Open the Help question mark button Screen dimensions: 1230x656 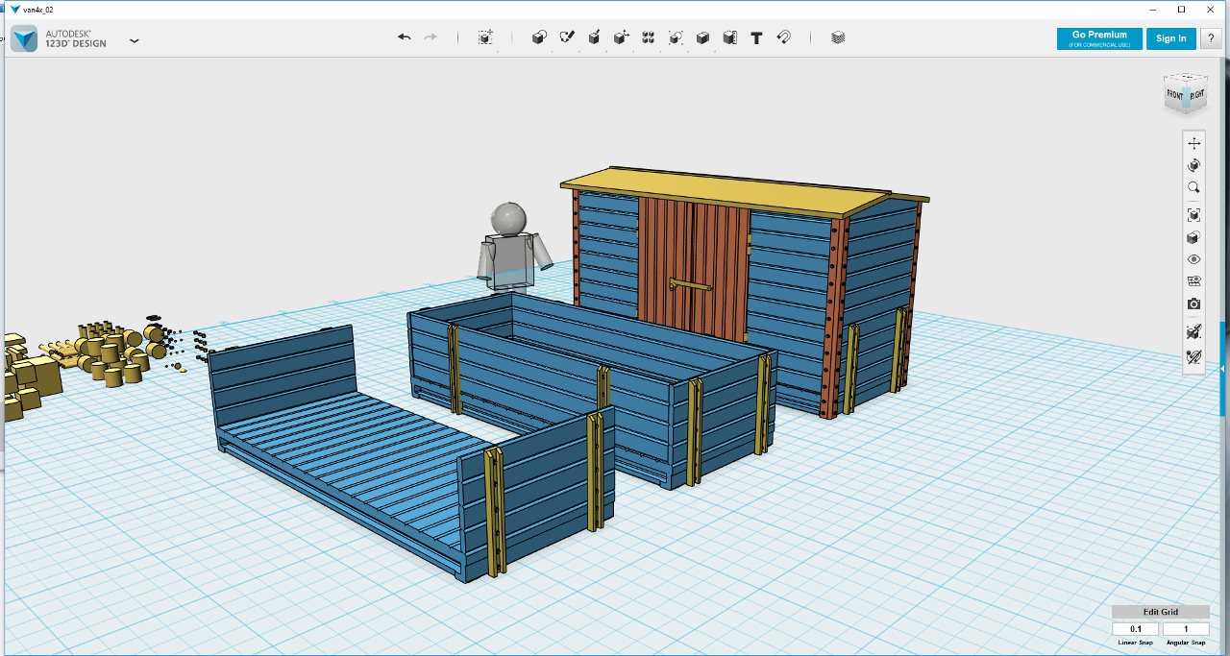1210,38
